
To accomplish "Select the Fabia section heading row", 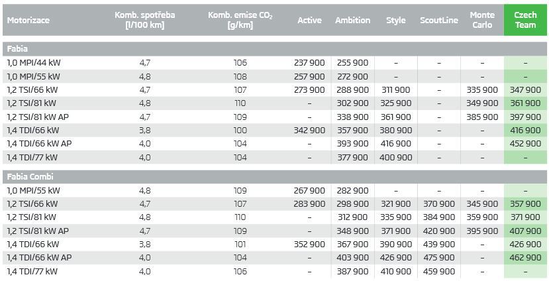I will tap(17, 49).
